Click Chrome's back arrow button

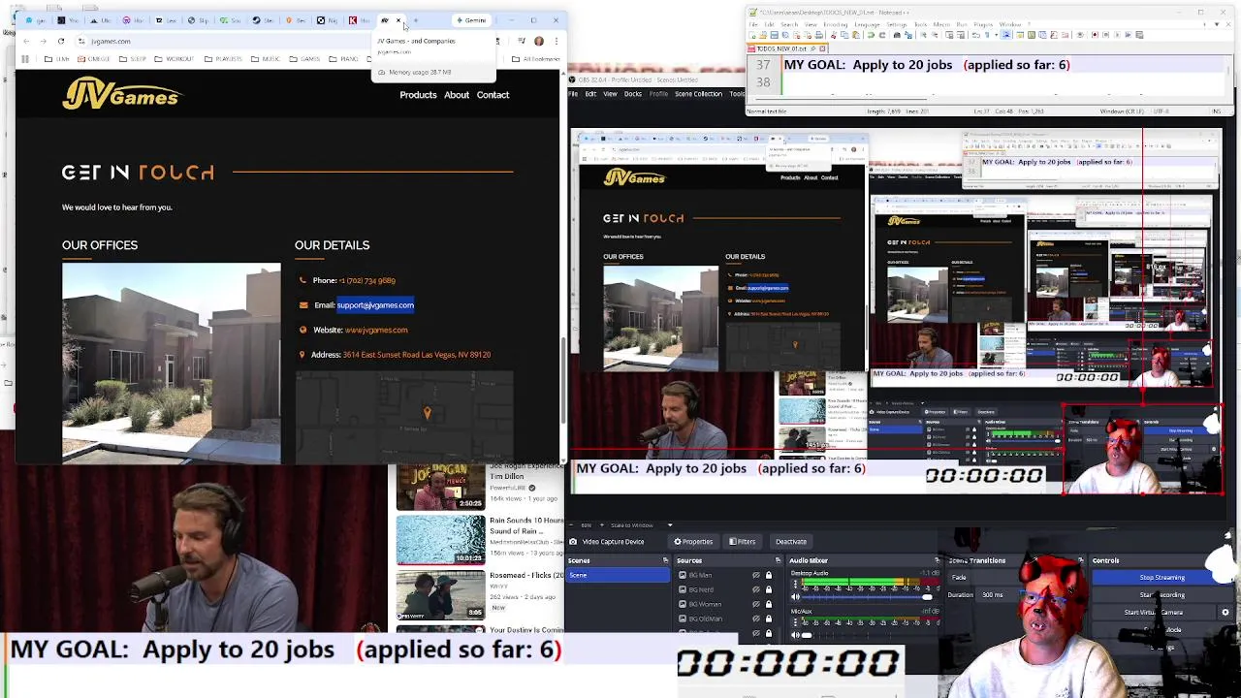coord(26,41)
